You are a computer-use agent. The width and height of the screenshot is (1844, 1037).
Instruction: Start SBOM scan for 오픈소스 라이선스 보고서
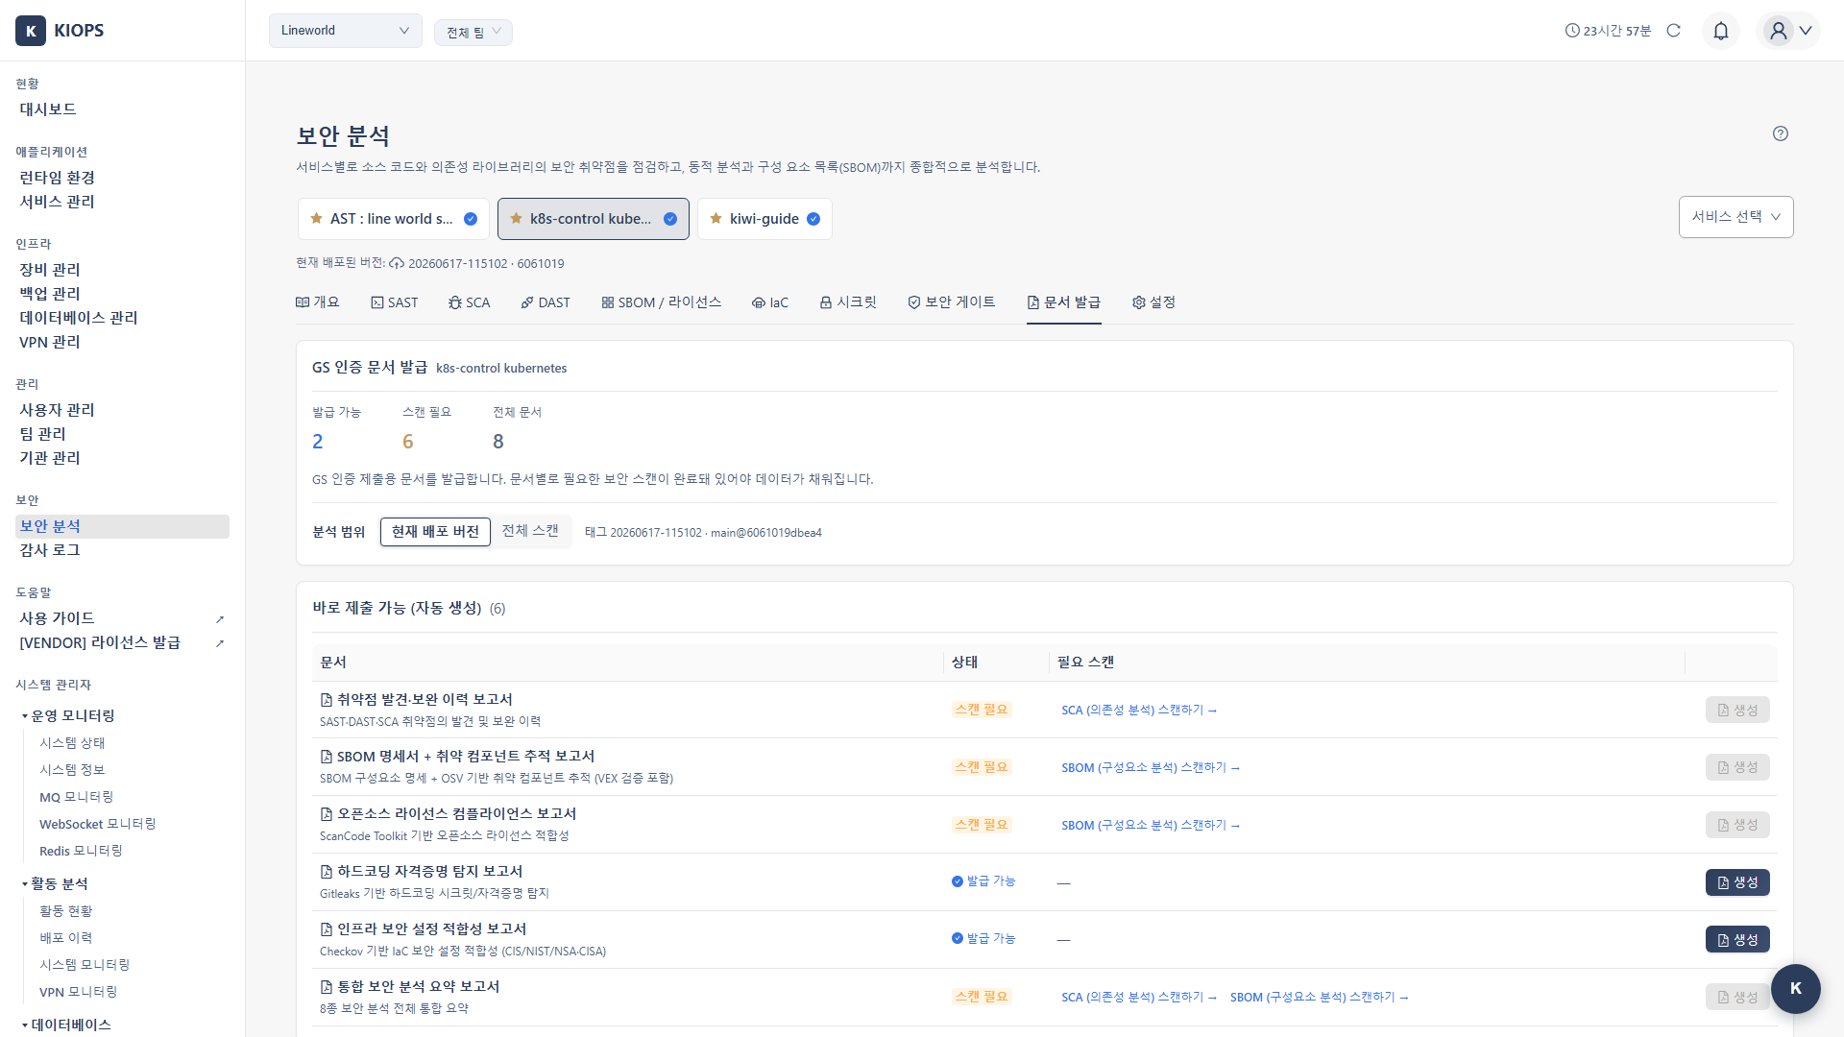1151,826
